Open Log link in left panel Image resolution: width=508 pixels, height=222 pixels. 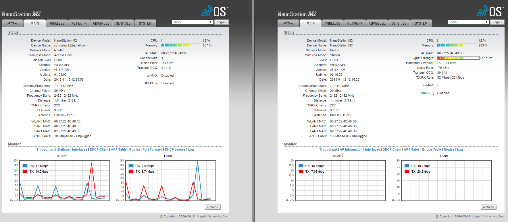pos(191,150)
